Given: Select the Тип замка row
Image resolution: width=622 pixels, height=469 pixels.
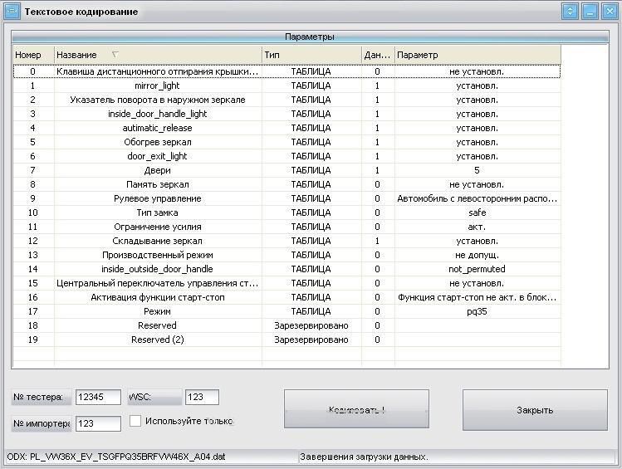Looking at the screenshot, I should (x=287, y=213).
